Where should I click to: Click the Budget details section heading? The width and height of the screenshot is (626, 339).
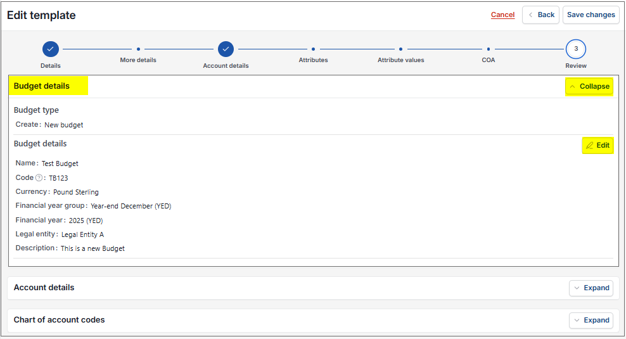[x=42, y=86]
